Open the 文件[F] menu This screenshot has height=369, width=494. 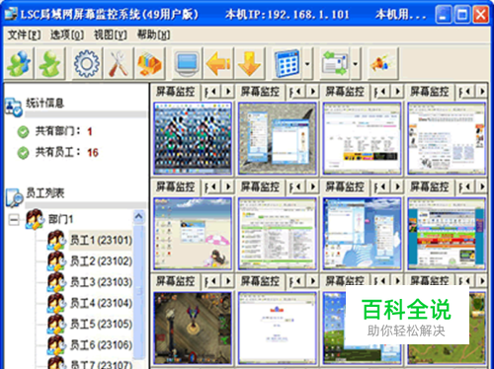coord(24,35)
